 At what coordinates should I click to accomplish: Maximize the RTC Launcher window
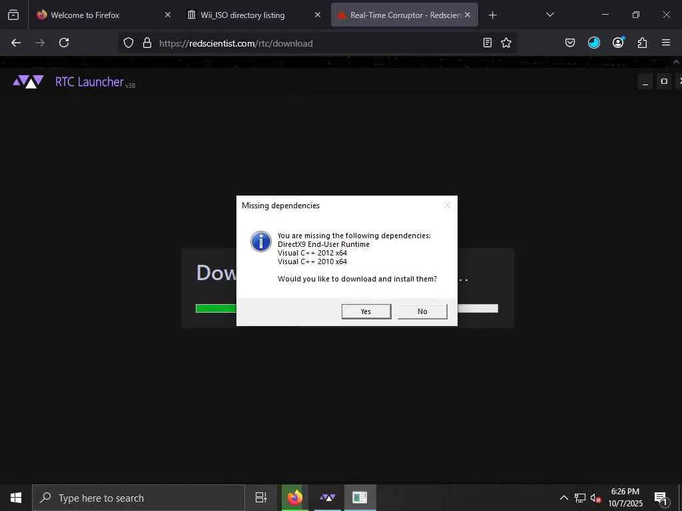click(x=664, y=81)
